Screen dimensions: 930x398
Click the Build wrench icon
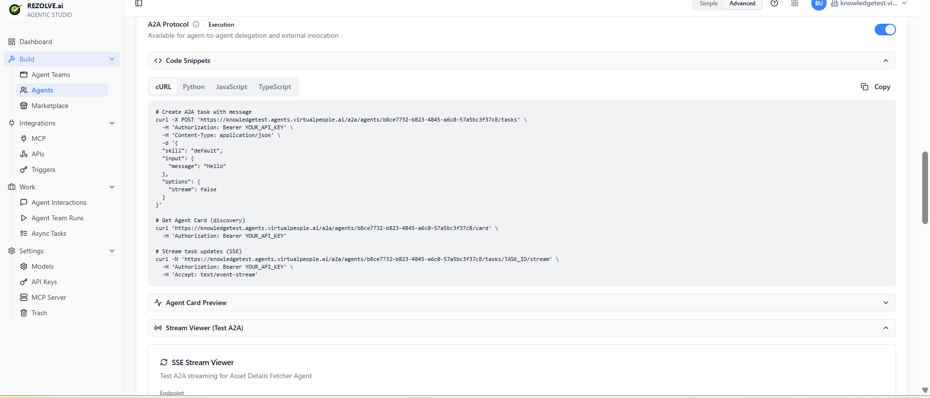pos(12,59)
